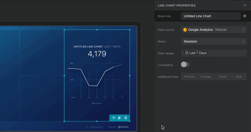The width and height of the screenshot is (251, 132).
Task: Open the Data source dropdown
Action: coord(214,30)
